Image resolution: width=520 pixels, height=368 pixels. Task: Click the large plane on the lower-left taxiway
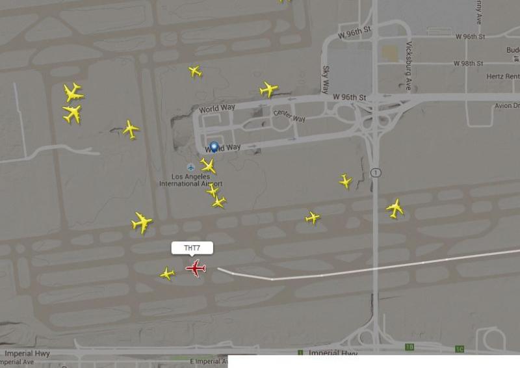click(x=142, y=222)
